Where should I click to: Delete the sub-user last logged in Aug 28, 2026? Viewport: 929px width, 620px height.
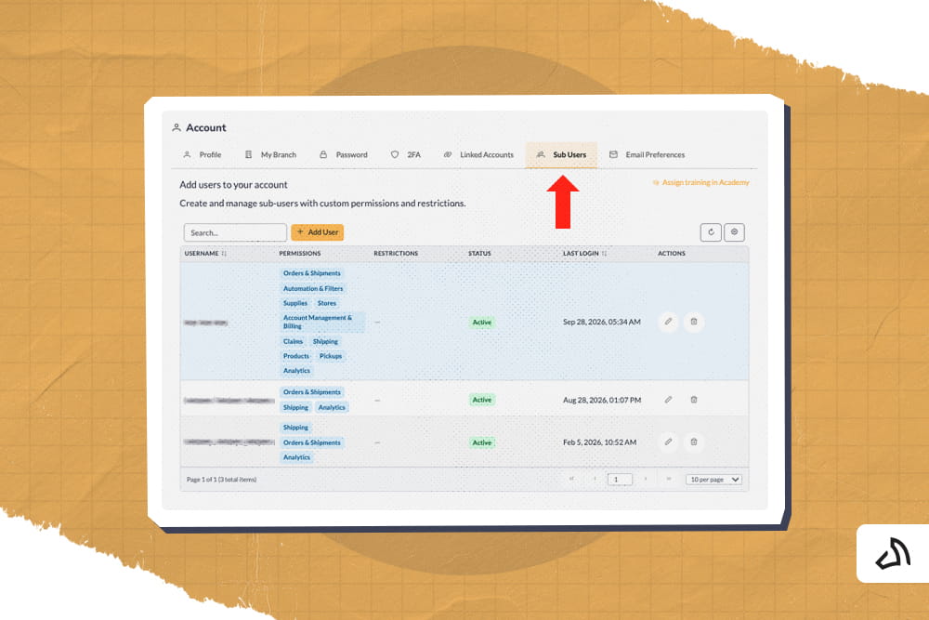[x=694, y=400]
